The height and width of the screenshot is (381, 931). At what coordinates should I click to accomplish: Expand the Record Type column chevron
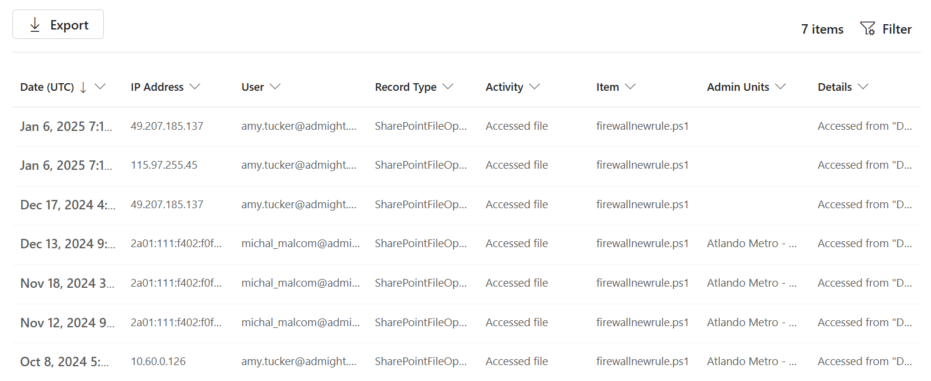pos(448,87)
